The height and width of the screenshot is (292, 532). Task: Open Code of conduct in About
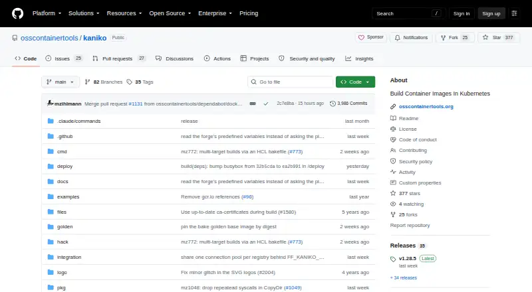pyautogui.click(x=413, y=139)
